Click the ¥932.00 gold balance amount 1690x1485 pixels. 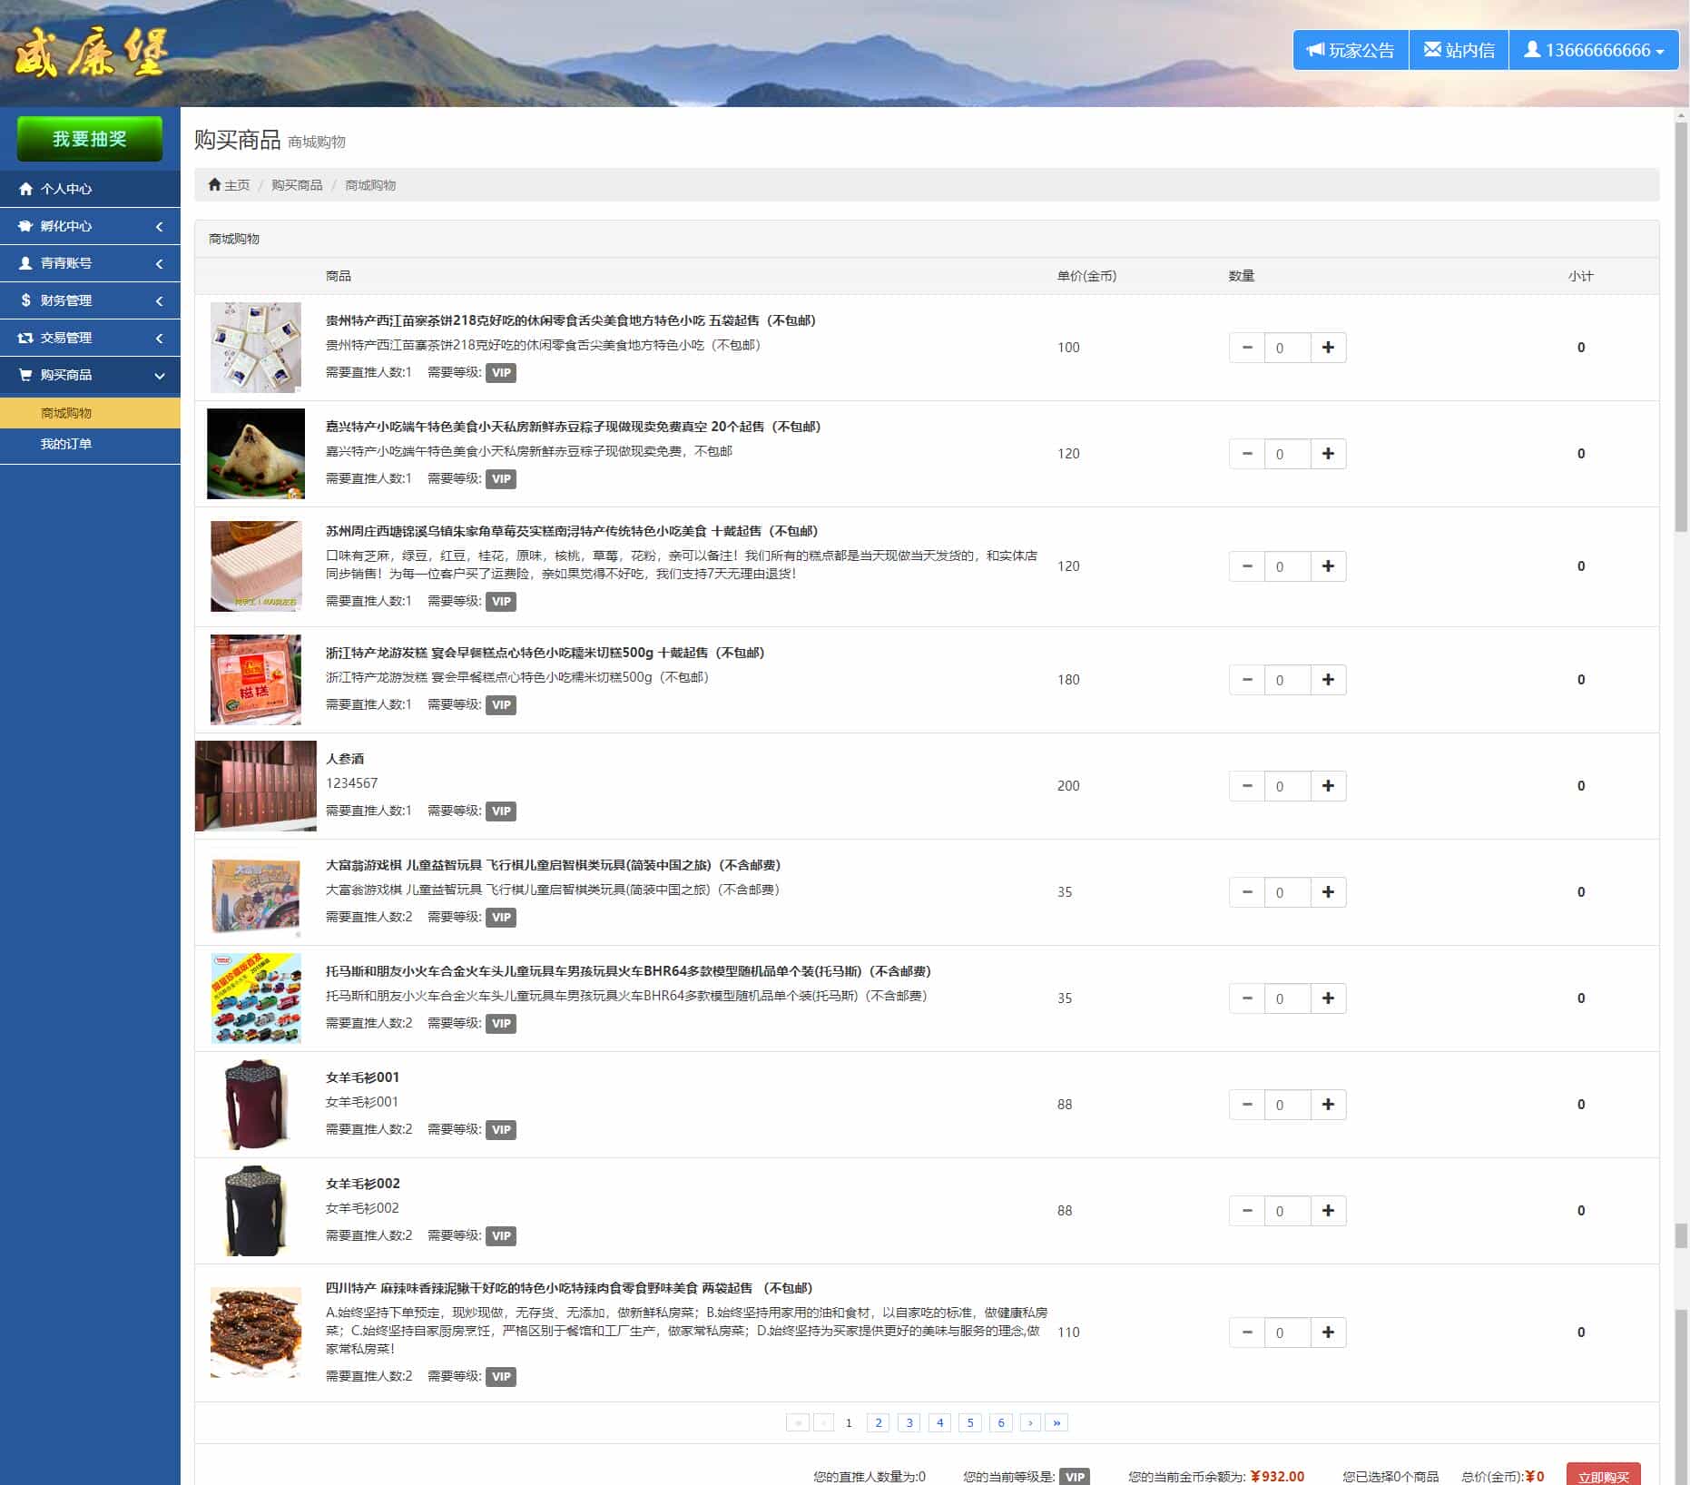[1277, 1477]
